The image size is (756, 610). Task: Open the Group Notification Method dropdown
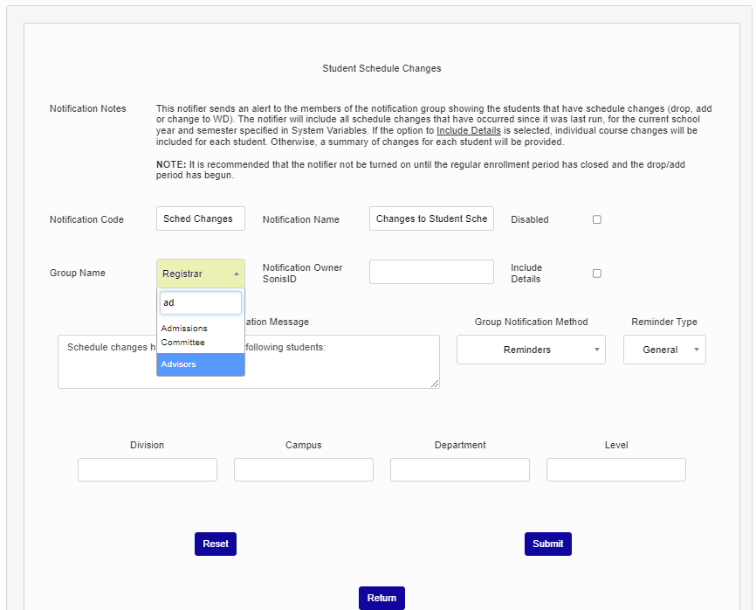tap(530, 350)
